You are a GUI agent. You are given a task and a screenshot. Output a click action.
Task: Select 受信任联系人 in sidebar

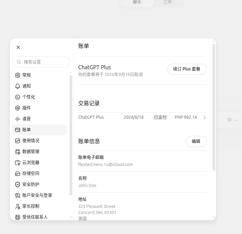(39, 217)
